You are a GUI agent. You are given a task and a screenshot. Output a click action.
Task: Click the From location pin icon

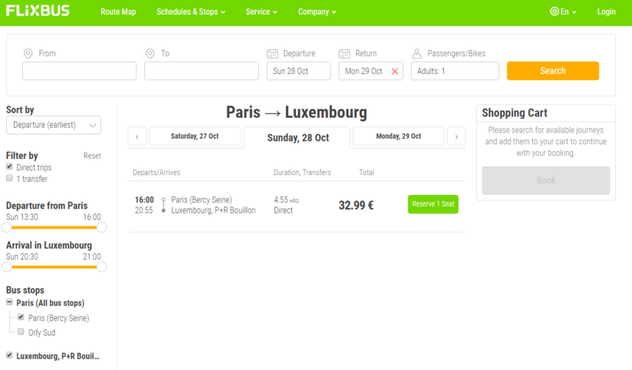pos(28,53)
